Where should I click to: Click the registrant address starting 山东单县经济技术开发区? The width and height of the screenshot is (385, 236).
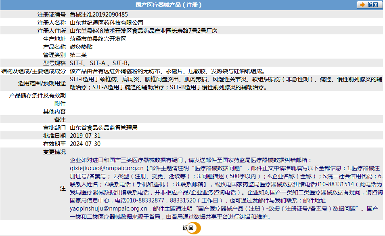tap(144, 31)
